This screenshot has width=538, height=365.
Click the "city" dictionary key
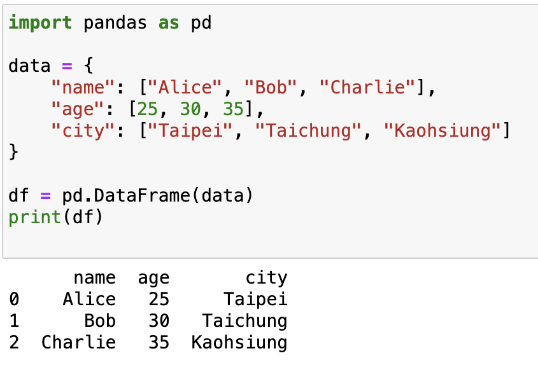83,131
